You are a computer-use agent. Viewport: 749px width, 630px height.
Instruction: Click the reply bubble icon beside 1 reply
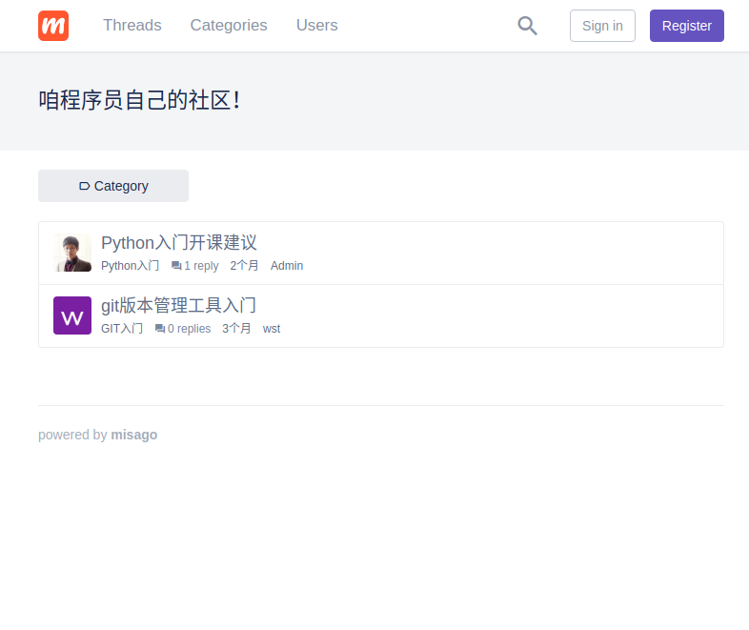176,266
